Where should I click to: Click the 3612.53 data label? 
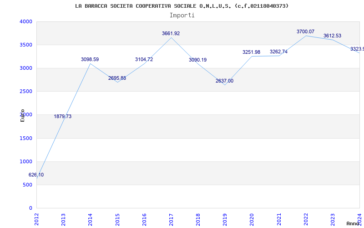pos(333,36)
